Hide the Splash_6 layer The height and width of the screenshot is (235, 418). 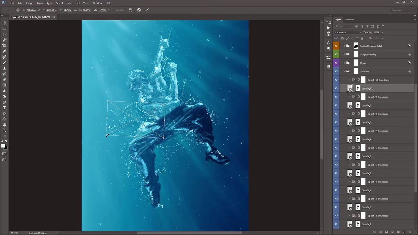click(336, 156)
